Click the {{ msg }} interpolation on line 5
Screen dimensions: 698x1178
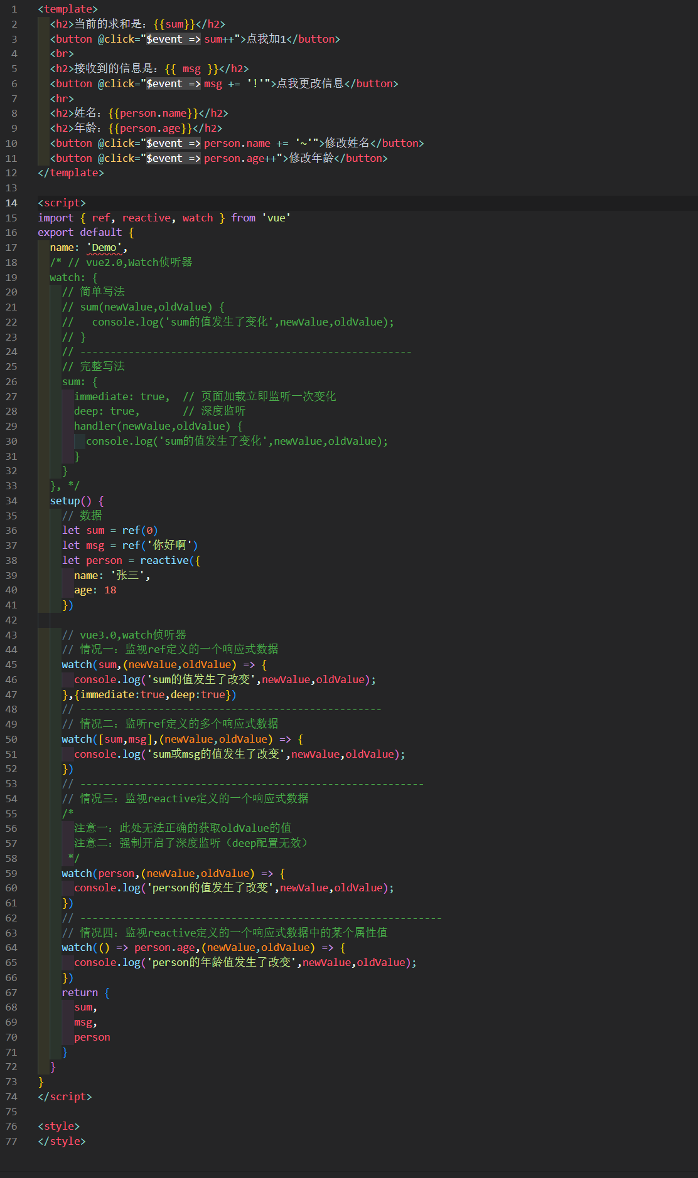click(191, 68)
